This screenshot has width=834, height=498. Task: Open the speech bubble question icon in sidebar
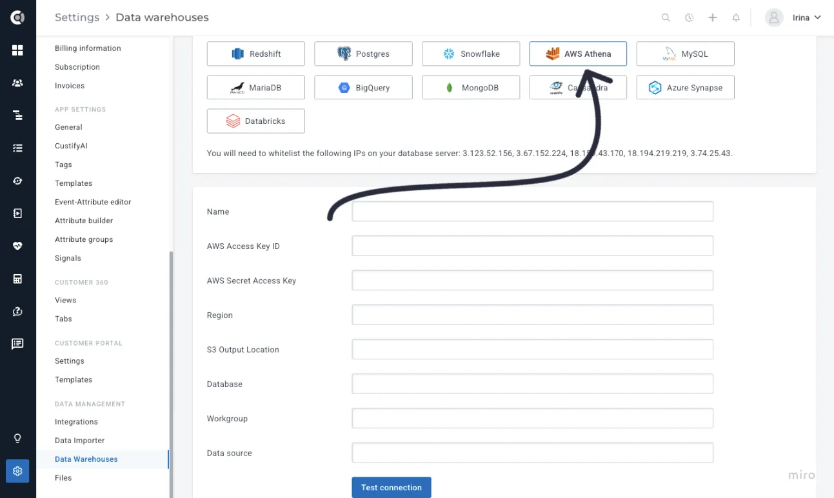click(17, 312)
